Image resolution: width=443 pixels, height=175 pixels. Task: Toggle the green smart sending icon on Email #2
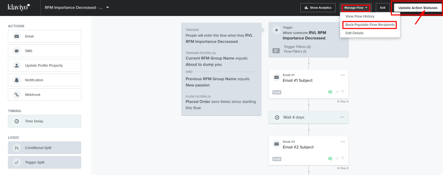coord(330,159)
